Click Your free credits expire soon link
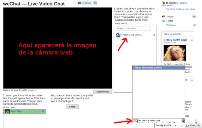Image resolution: width=202 pixels, height=128 pixels. [x=180, y=9]
